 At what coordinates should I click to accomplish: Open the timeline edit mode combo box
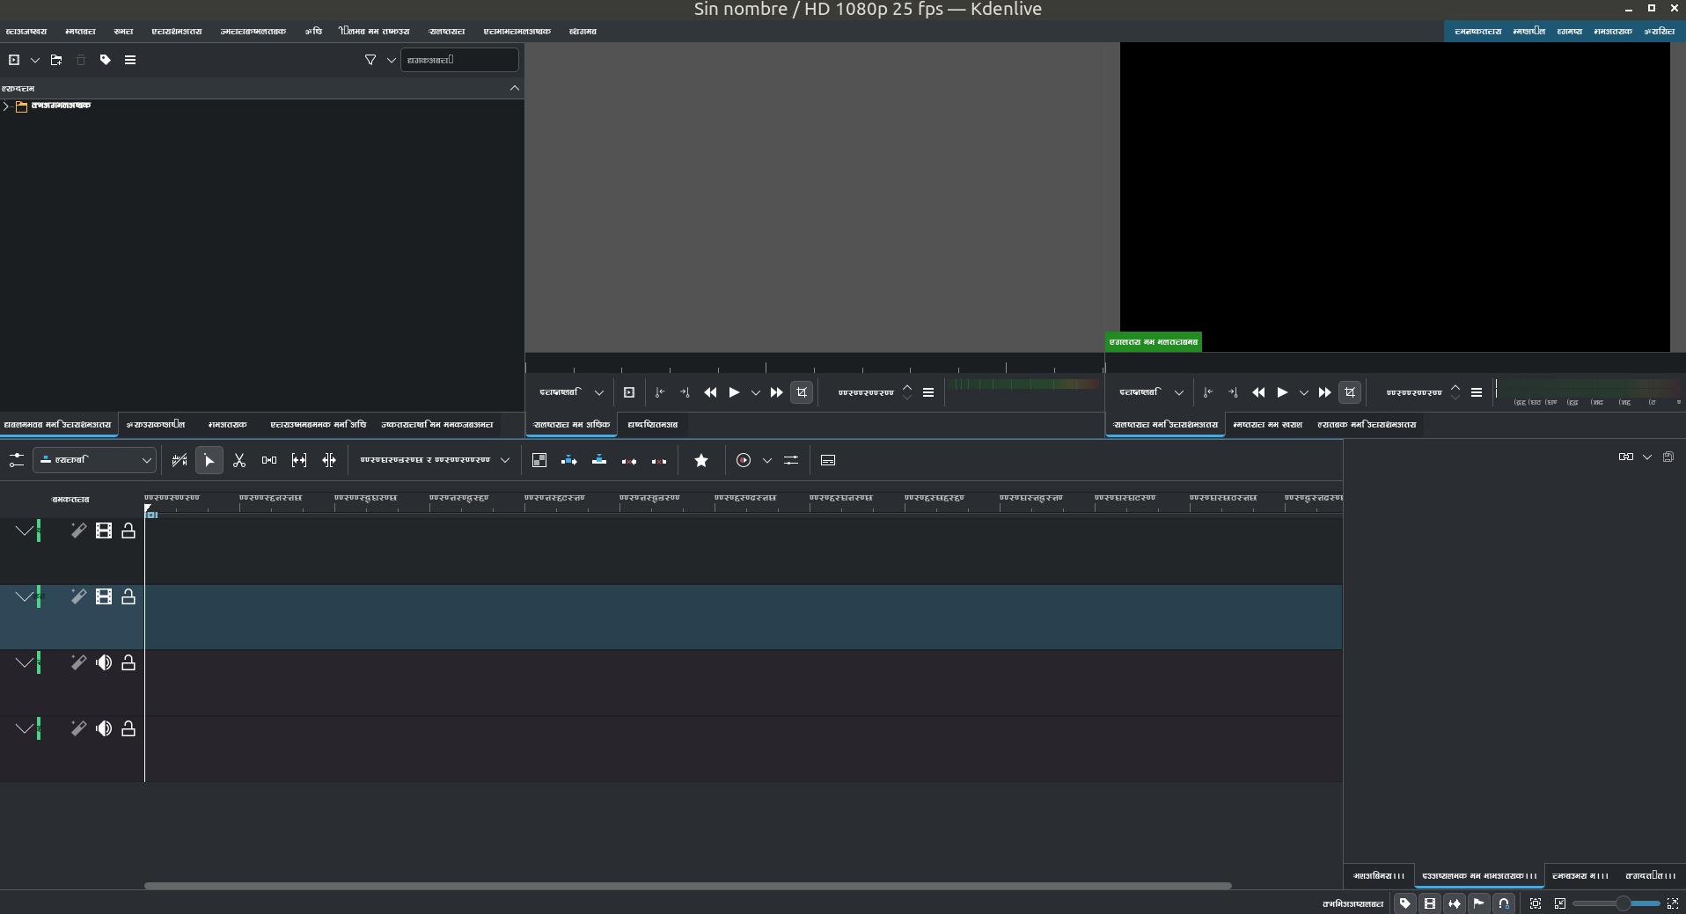(x=95, y=460)
